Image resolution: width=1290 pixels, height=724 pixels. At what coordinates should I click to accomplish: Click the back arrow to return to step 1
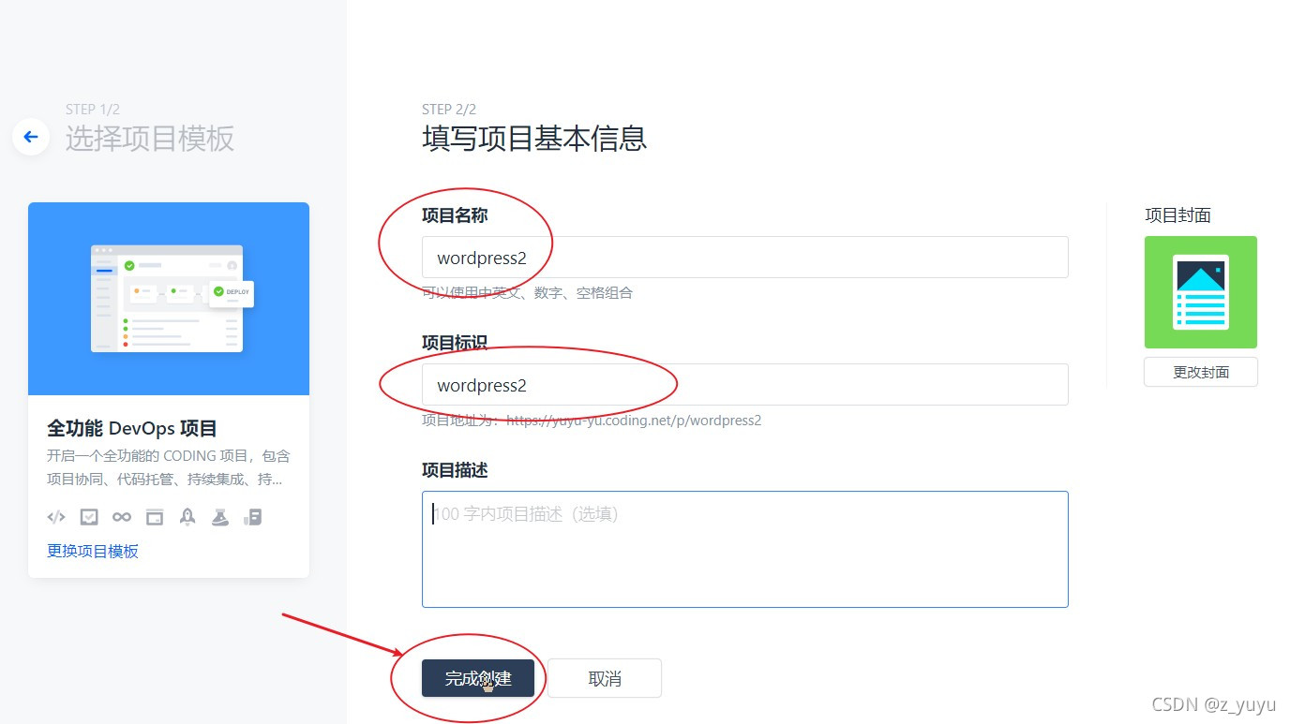(x=30, y=137)
